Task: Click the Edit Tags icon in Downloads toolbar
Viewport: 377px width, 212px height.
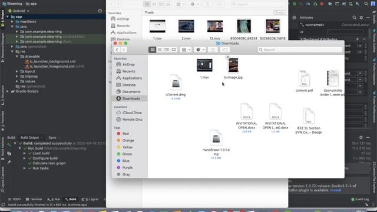Action: pyautogui.click(x=225, y=49)
